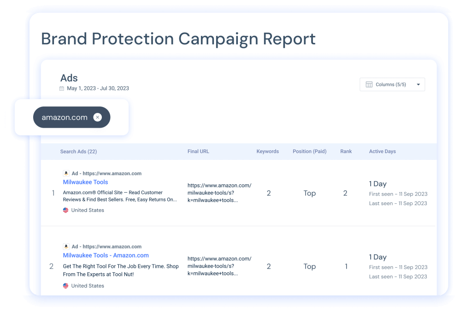The width and height of the screenshot is (472, 312).
Task: Sort by the Final URL column header
Action: [198, 151]
